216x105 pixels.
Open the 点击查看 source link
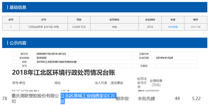point(173,27)
